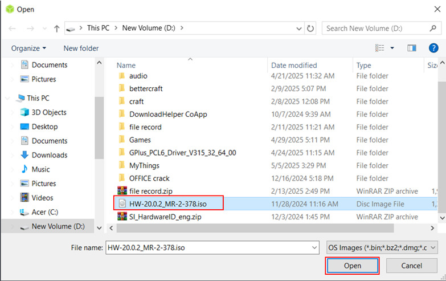Select the Music folder in sidebar
446x281 pixels.
40,169
